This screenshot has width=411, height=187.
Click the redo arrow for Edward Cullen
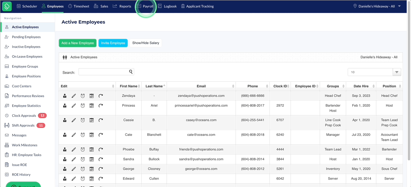click(x=101, y=179)
